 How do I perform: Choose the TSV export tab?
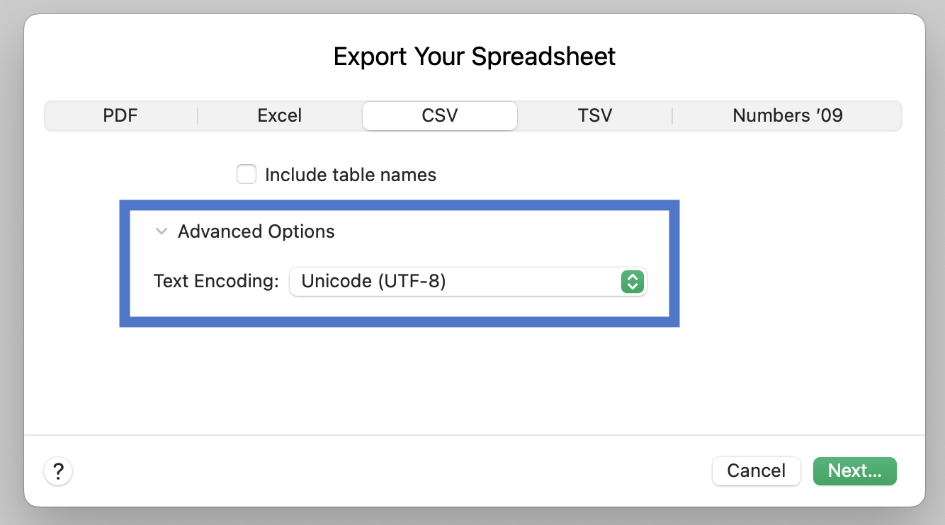[x=594, y=116]
